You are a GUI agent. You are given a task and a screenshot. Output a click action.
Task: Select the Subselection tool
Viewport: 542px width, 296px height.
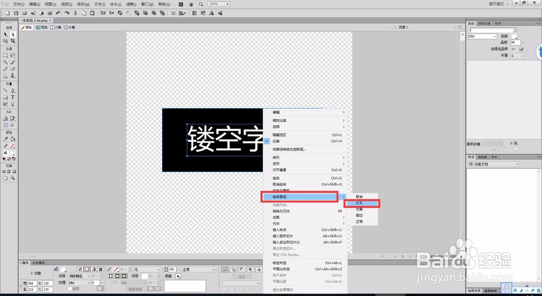[13, 34]
